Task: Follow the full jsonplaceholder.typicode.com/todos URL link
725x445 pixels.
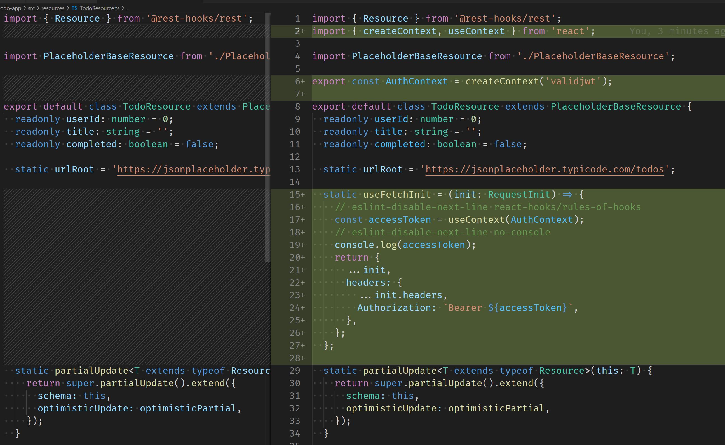Action: [x=545, y=169]
